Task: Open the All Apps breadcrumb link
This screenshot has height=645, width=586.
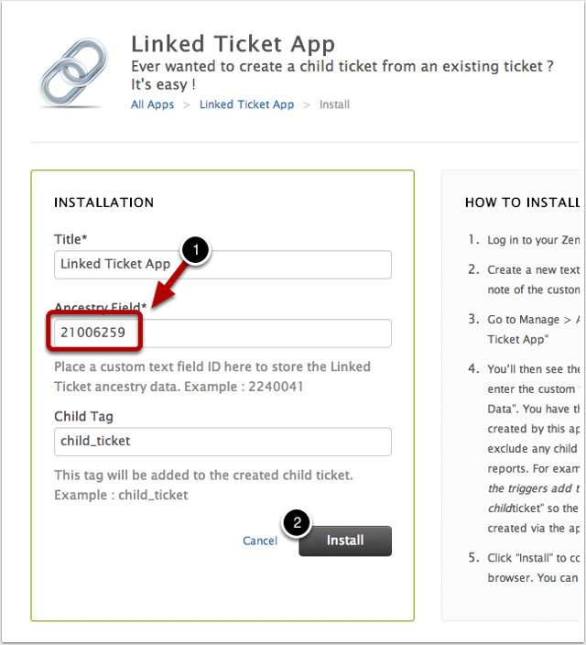Action: click(152, 104)
